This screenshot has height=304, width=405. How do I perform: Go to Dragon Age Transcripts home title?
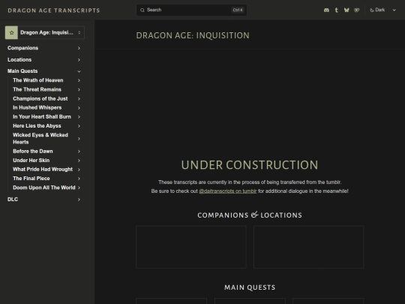coord(54,11)
